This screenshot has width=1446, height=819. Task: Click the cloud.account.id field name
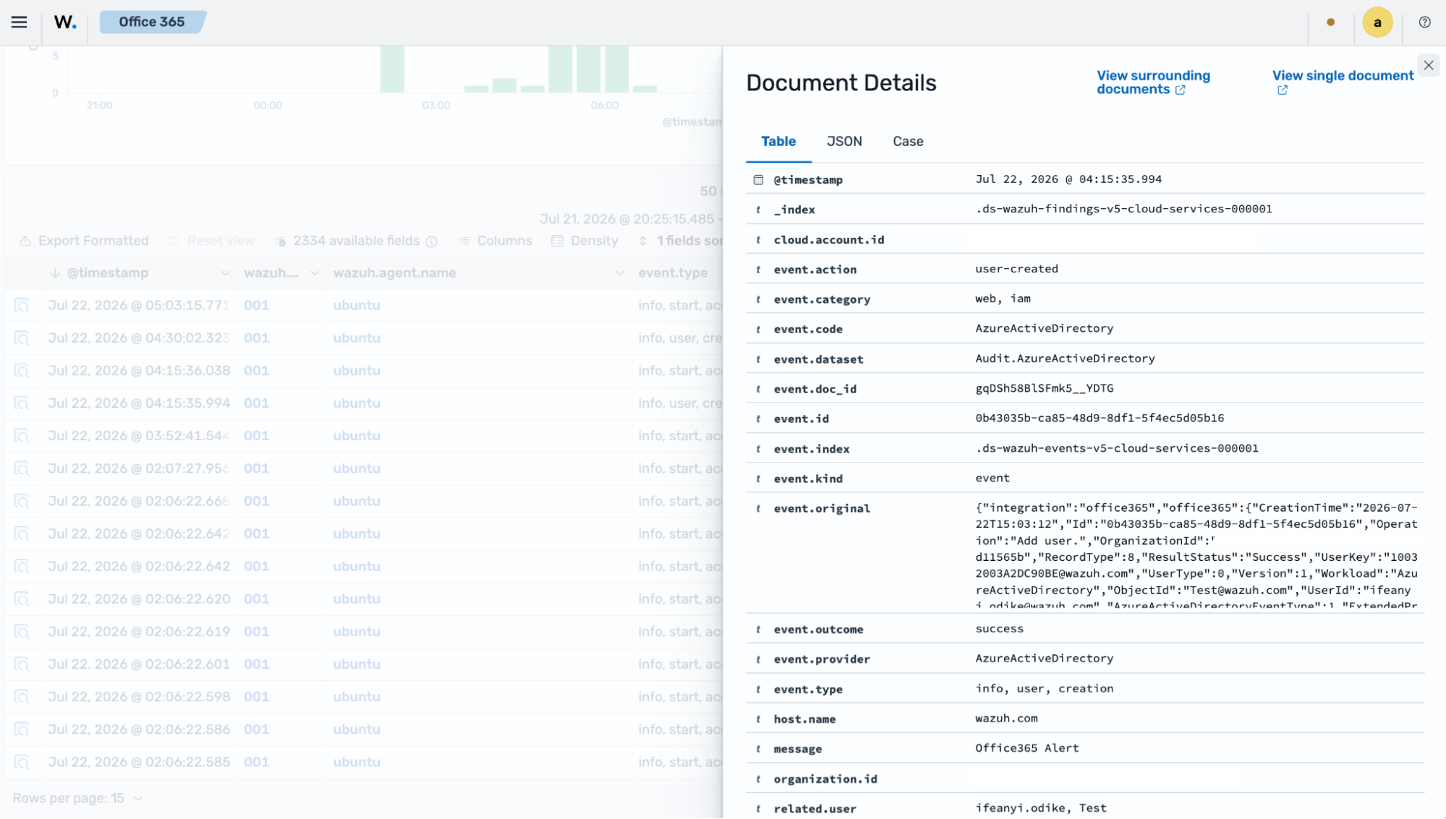coord(829,240)
